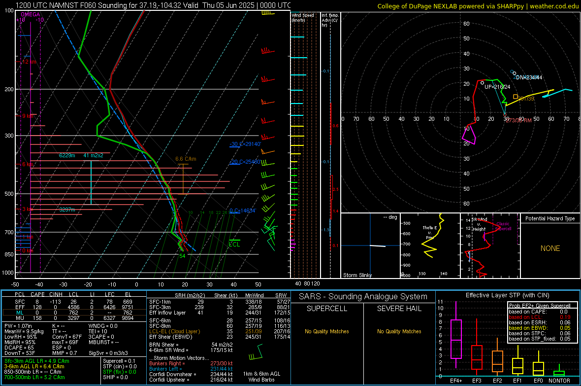
Task: Click the SigSvr = 0 m3/s3 value
Action: tap(108, 353)
